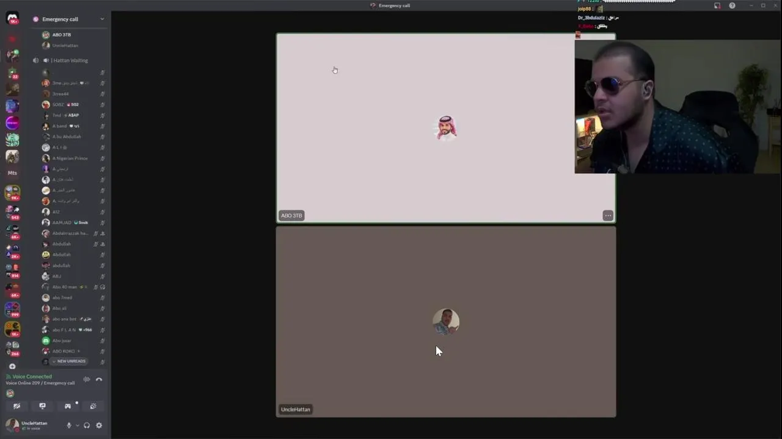Select user ABO KOKO
Screen dimensions: 782x439
pos(72,351)
